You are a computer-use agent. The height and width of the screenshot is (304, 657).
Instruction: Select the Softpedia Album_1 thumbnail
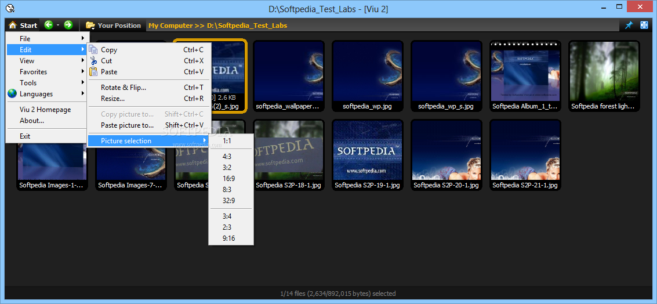coord(525,77)
